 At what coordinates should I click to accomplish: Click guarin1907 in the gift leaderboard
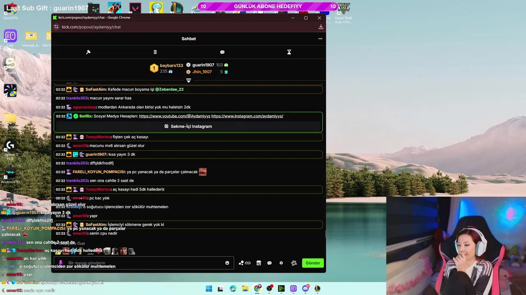click(x=203, y=65)
